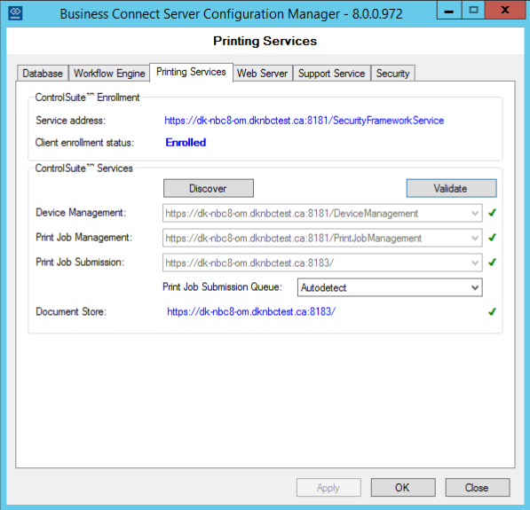Open the Support Service tab

coord(332,74)
